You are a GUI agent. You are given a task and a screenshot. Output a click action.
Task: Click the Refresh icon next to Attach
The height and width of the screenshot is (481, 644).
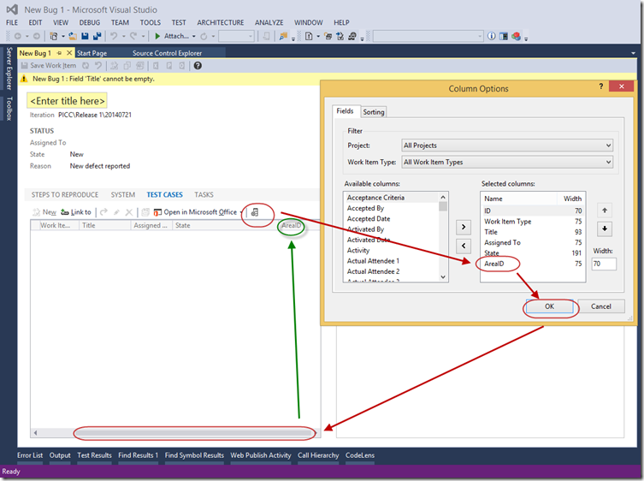tap(204, 36)
